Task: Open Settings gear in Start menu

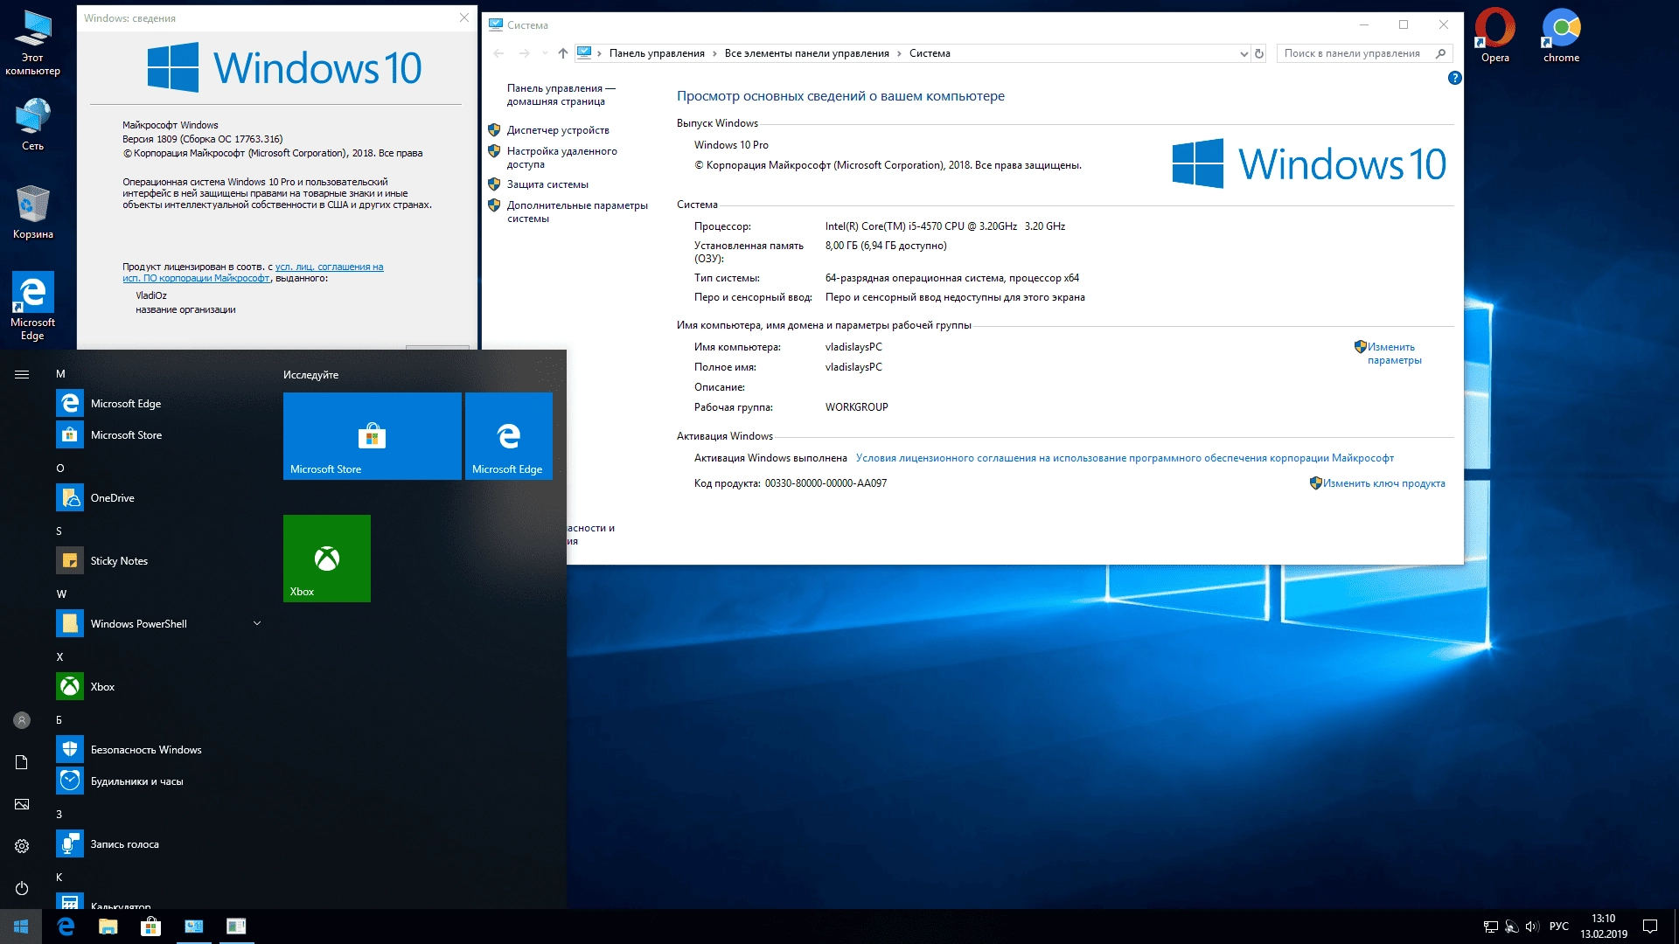Action: click(x=22, y=846)
